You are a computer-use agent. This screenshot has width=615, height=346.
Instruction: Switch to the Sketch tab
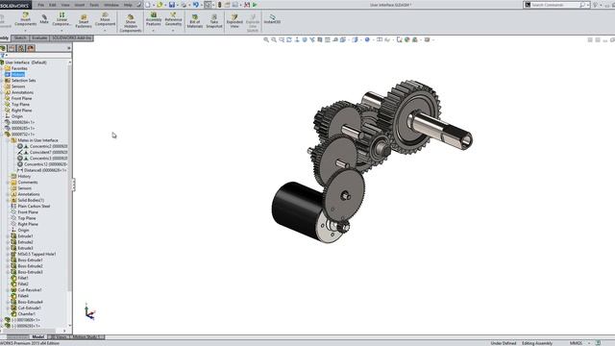click(x=20, y=38)
